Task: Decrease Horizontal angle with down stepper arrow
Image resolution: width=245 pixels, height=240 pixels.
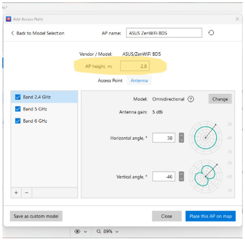Action: point(182,140)
